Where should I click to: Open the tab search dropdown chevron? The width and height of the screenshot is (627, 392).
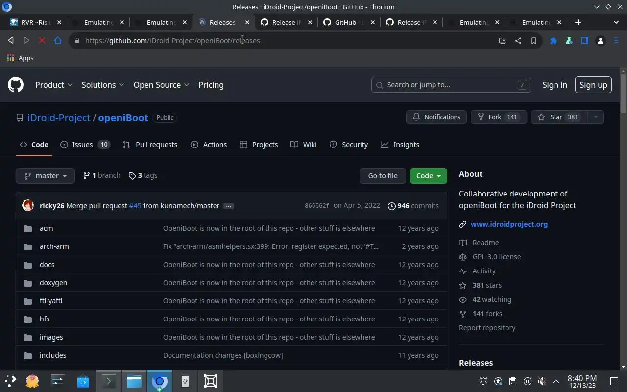click(x=616, y=22)
